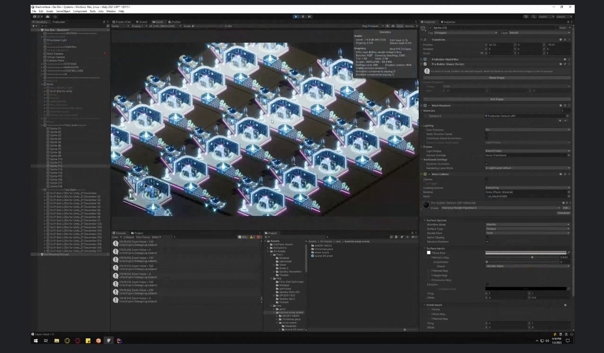Click the material preview sphere thumbnail
Image resolution: width=604 pixels, height=353 pixels.
point(426,205)
